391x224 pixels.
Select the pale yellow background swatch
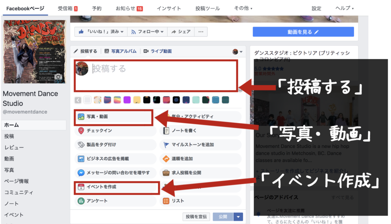point(137,100)
